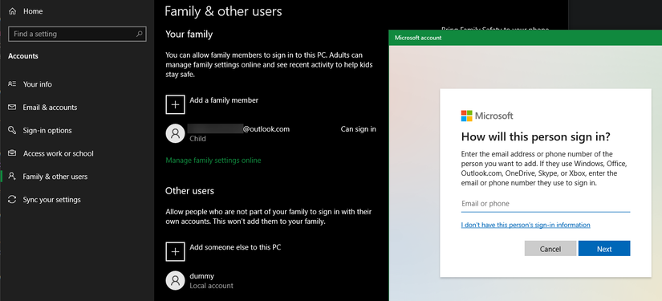
Task: Click the Family & other users page title
Action: [223, 11]
